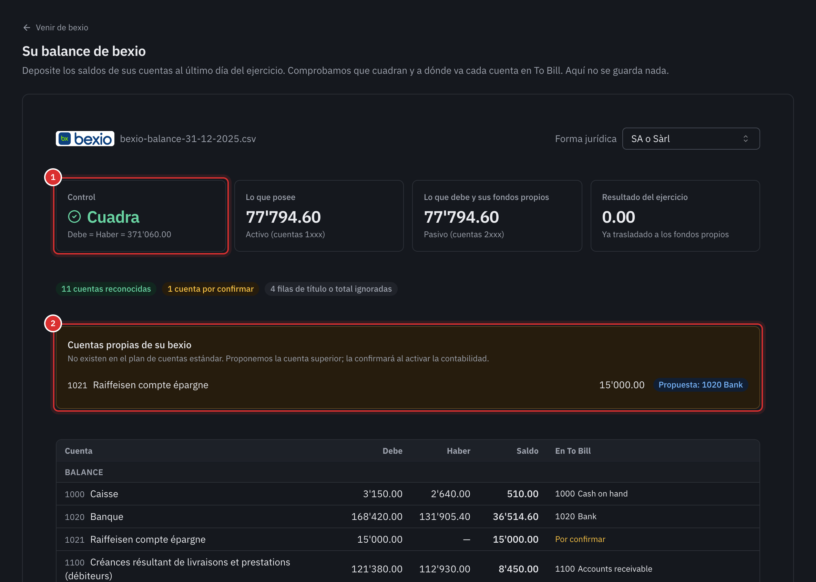Click the BALANCE section row
Image resolution: width=816 pixels, height=582 pixels.
408,472
